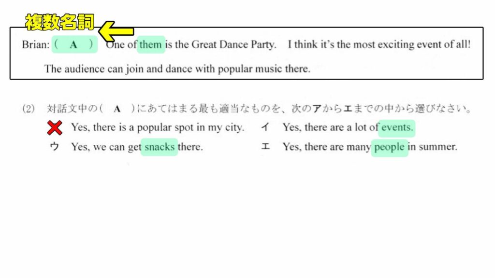Click the highlighted word 'snacks'
Viewport: 495px width, 278px height.
pyautogui.click(x=159, y=147)
